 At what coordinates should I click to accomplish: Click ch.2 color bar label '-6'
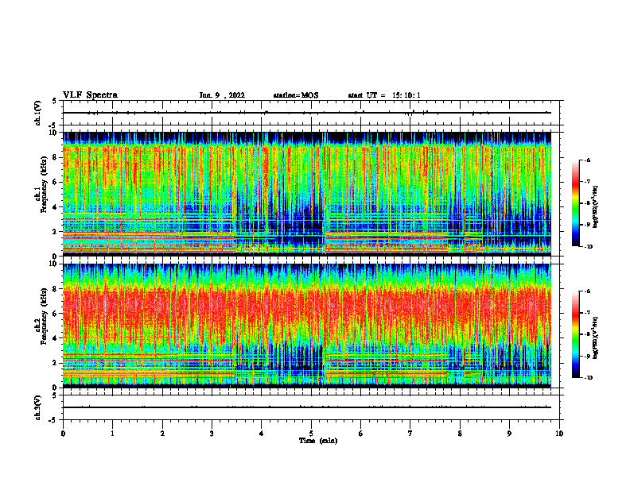coord(588,291)
